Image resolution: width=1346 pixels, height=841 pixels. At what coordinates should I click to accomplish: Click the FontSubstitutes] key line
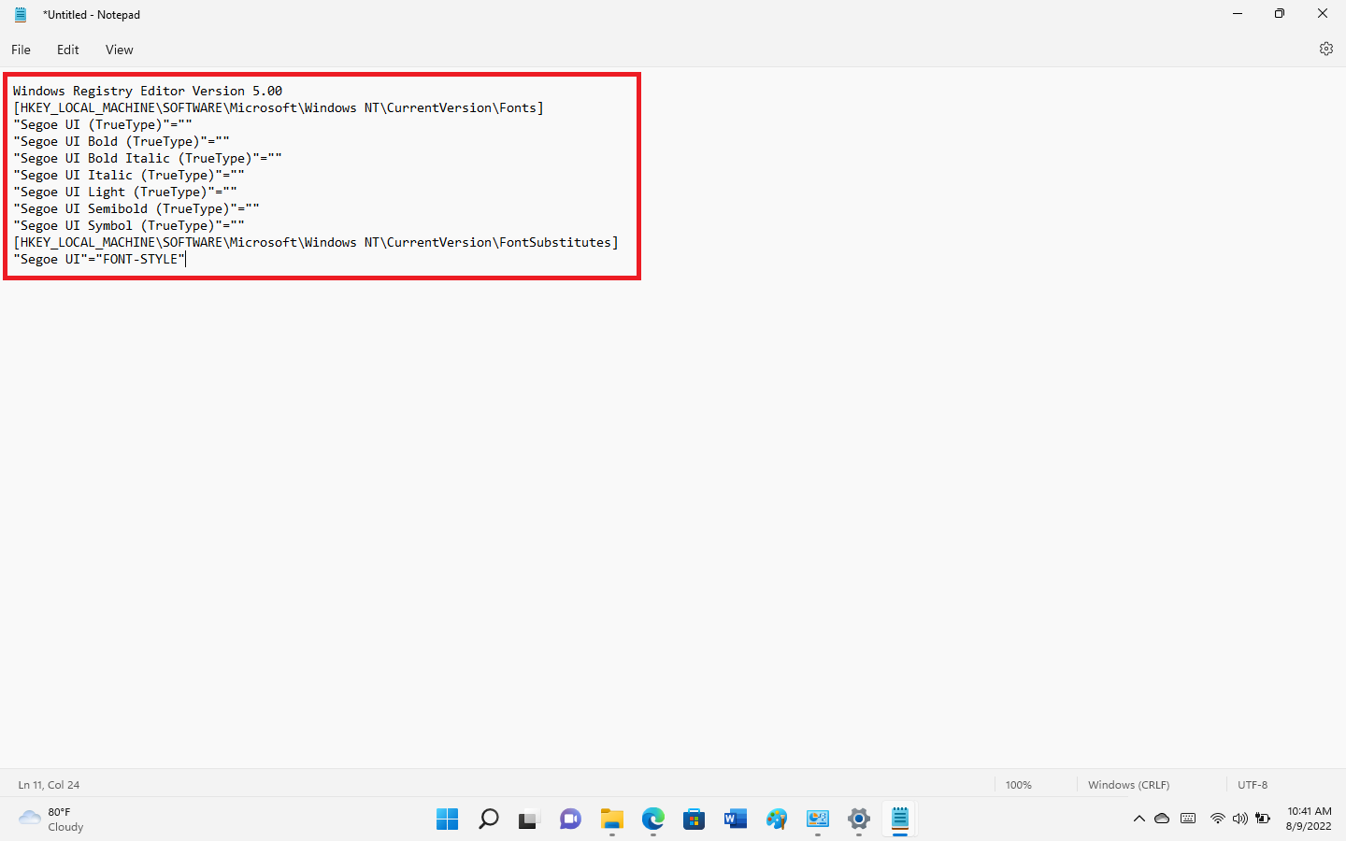coord(316,242)
